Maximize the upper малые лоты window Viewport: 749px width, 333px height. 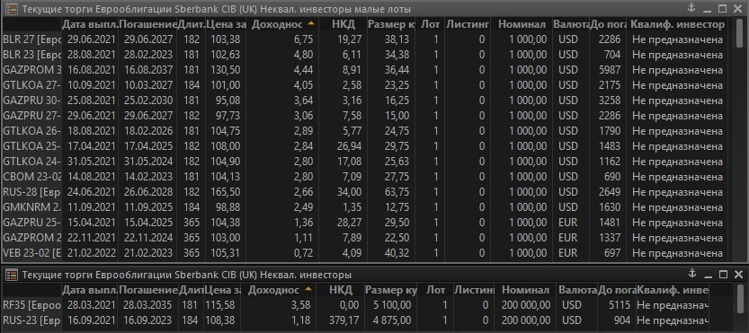point(722,9)
